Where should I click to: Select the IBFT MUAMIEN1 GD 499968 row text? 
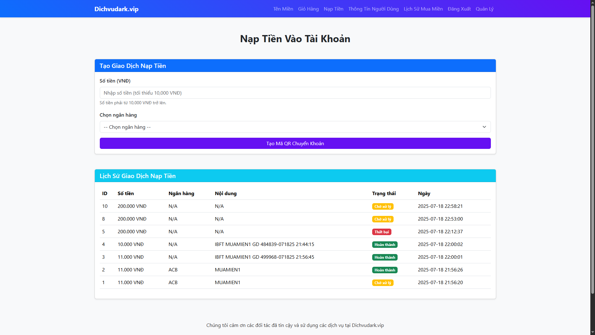pos(264,257)
